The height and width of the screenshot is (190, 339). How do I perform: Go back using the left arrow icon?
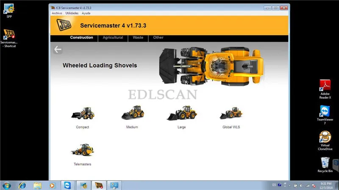pos(58,50)
